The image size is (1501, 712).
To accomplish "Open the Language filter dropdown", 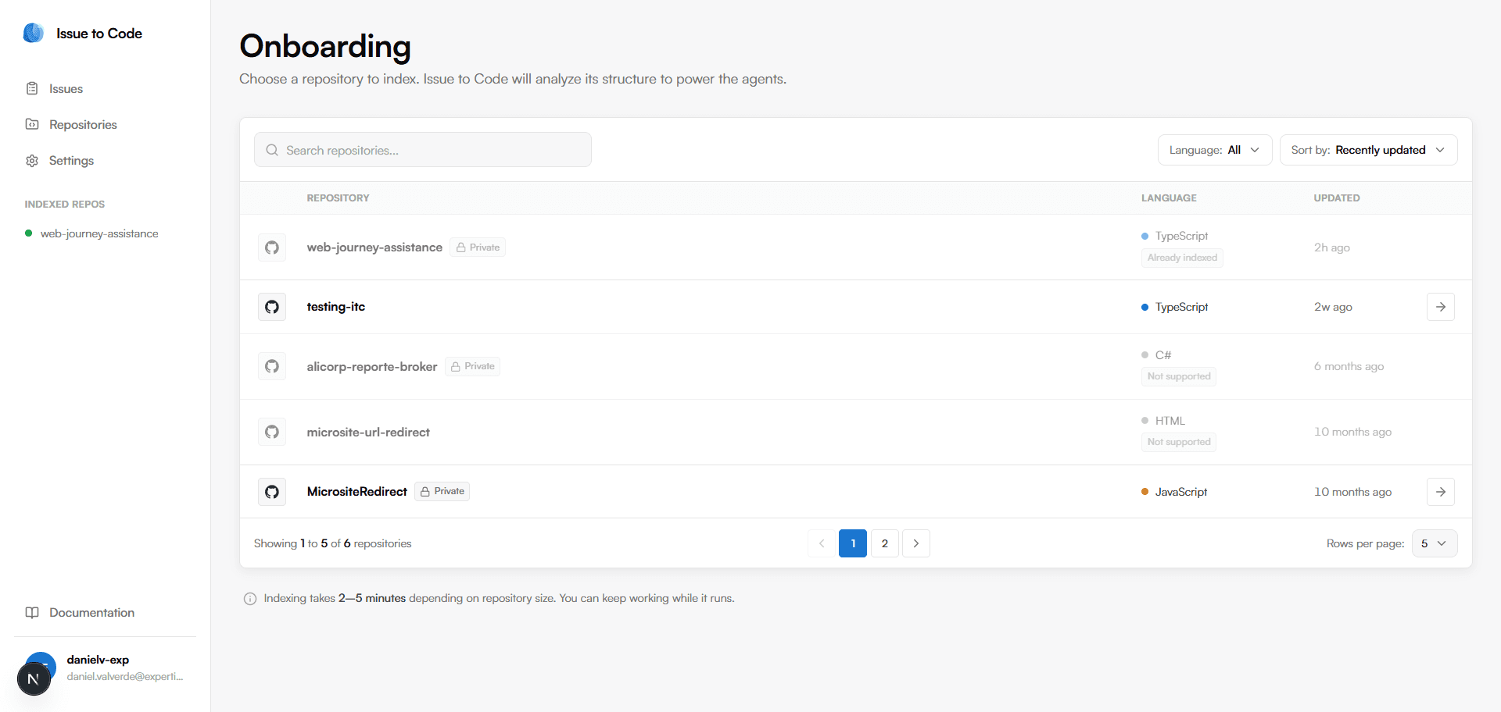I will click(1215, 150).
